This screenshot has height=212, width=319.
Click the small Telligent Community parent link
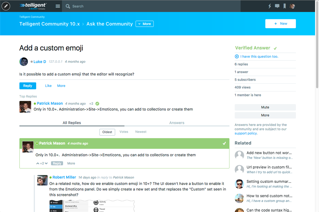32,17
